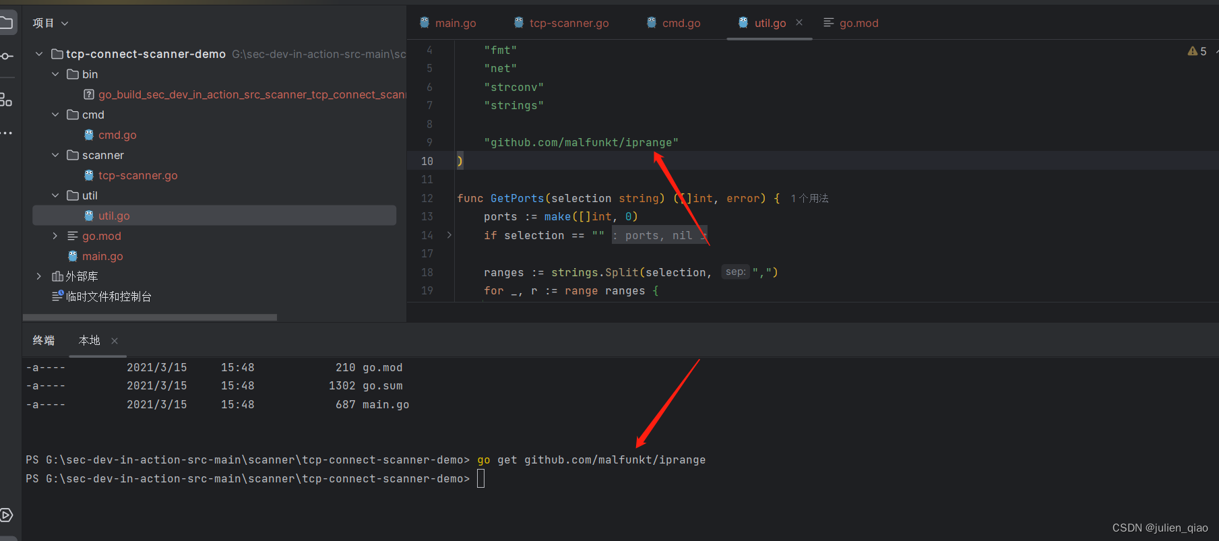Open main.go in the project tree
This screenshot has width=1219, height=541.
(x=102, y=256)
